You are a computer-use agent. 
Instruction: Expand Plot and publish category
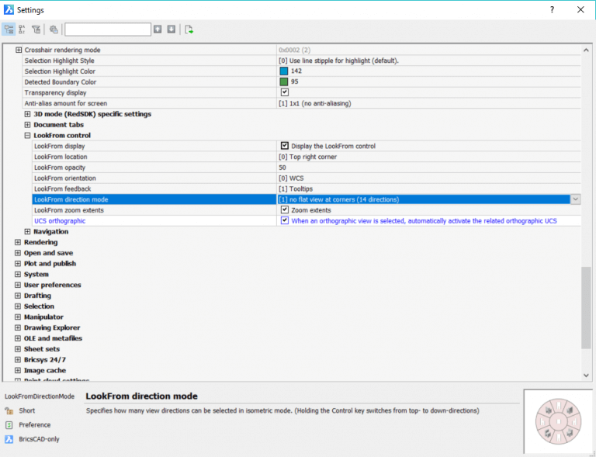point(18,263)
